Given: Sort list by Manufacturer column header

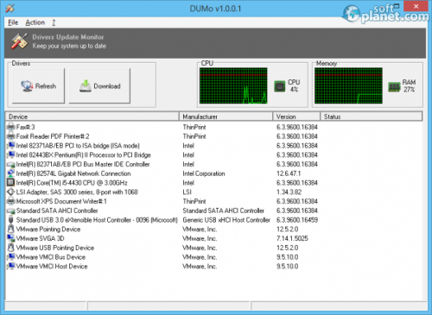Looking at the screenshot, I should point(226,117).
